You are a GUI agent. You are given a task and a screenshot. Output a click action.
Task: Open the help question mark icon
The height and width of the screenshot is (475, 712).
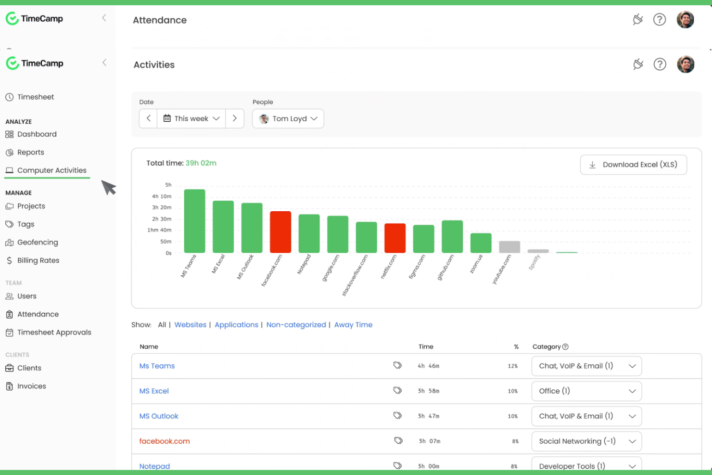click(660, 64)
